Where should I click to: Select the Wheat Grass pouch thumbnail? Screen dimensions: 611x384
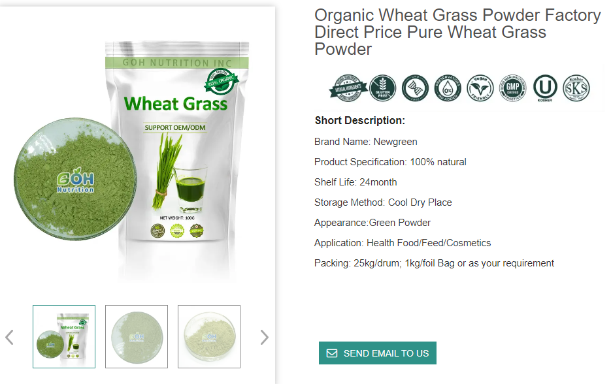click(x=64, y=336)
